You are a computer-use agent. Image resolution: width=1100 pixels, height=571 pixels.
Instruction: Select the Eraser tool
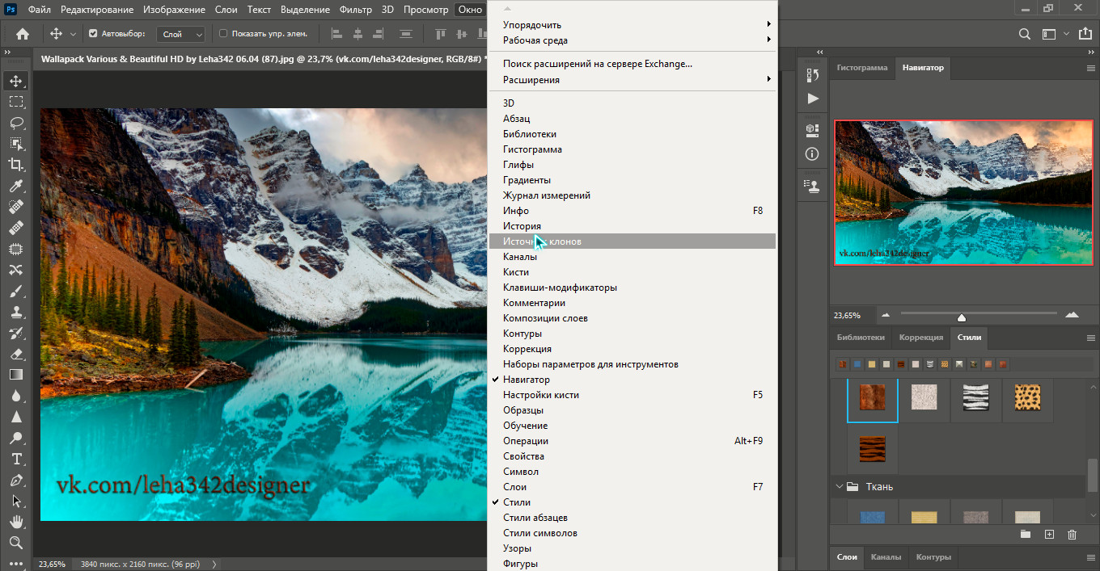click(16, 354)
